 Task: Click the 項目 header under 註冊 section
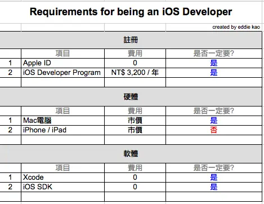(62, 54)
